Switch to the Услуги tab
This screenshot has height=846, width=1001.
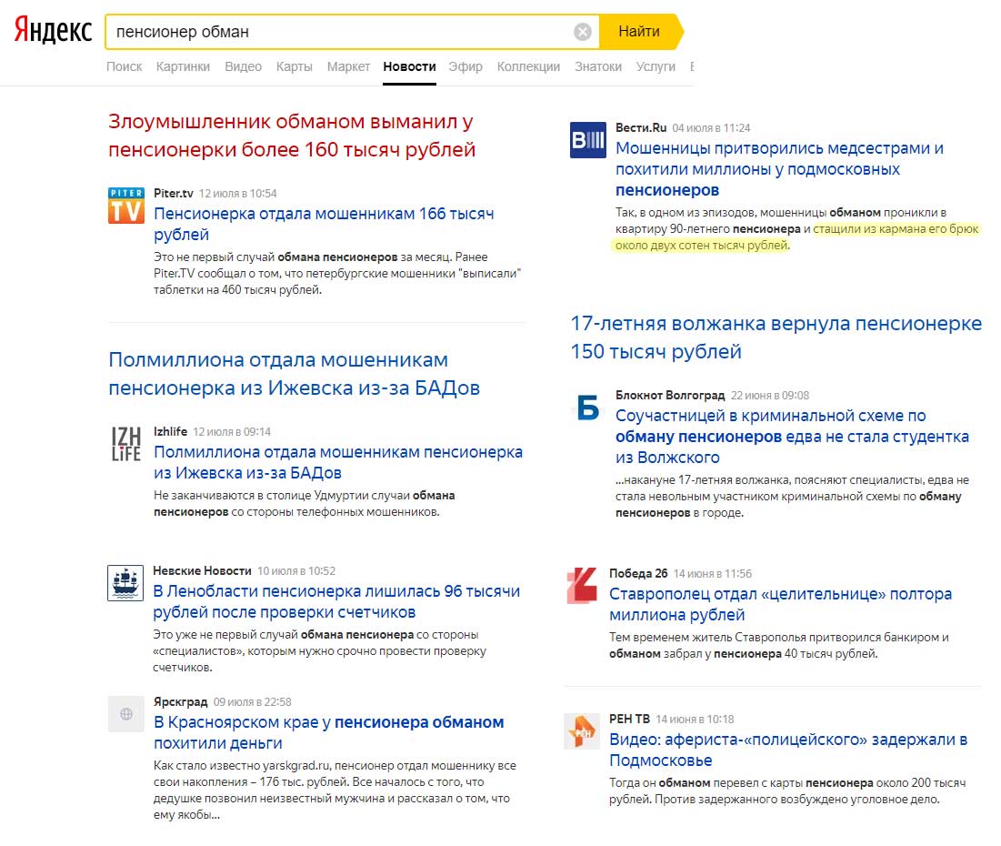point(656,66)
